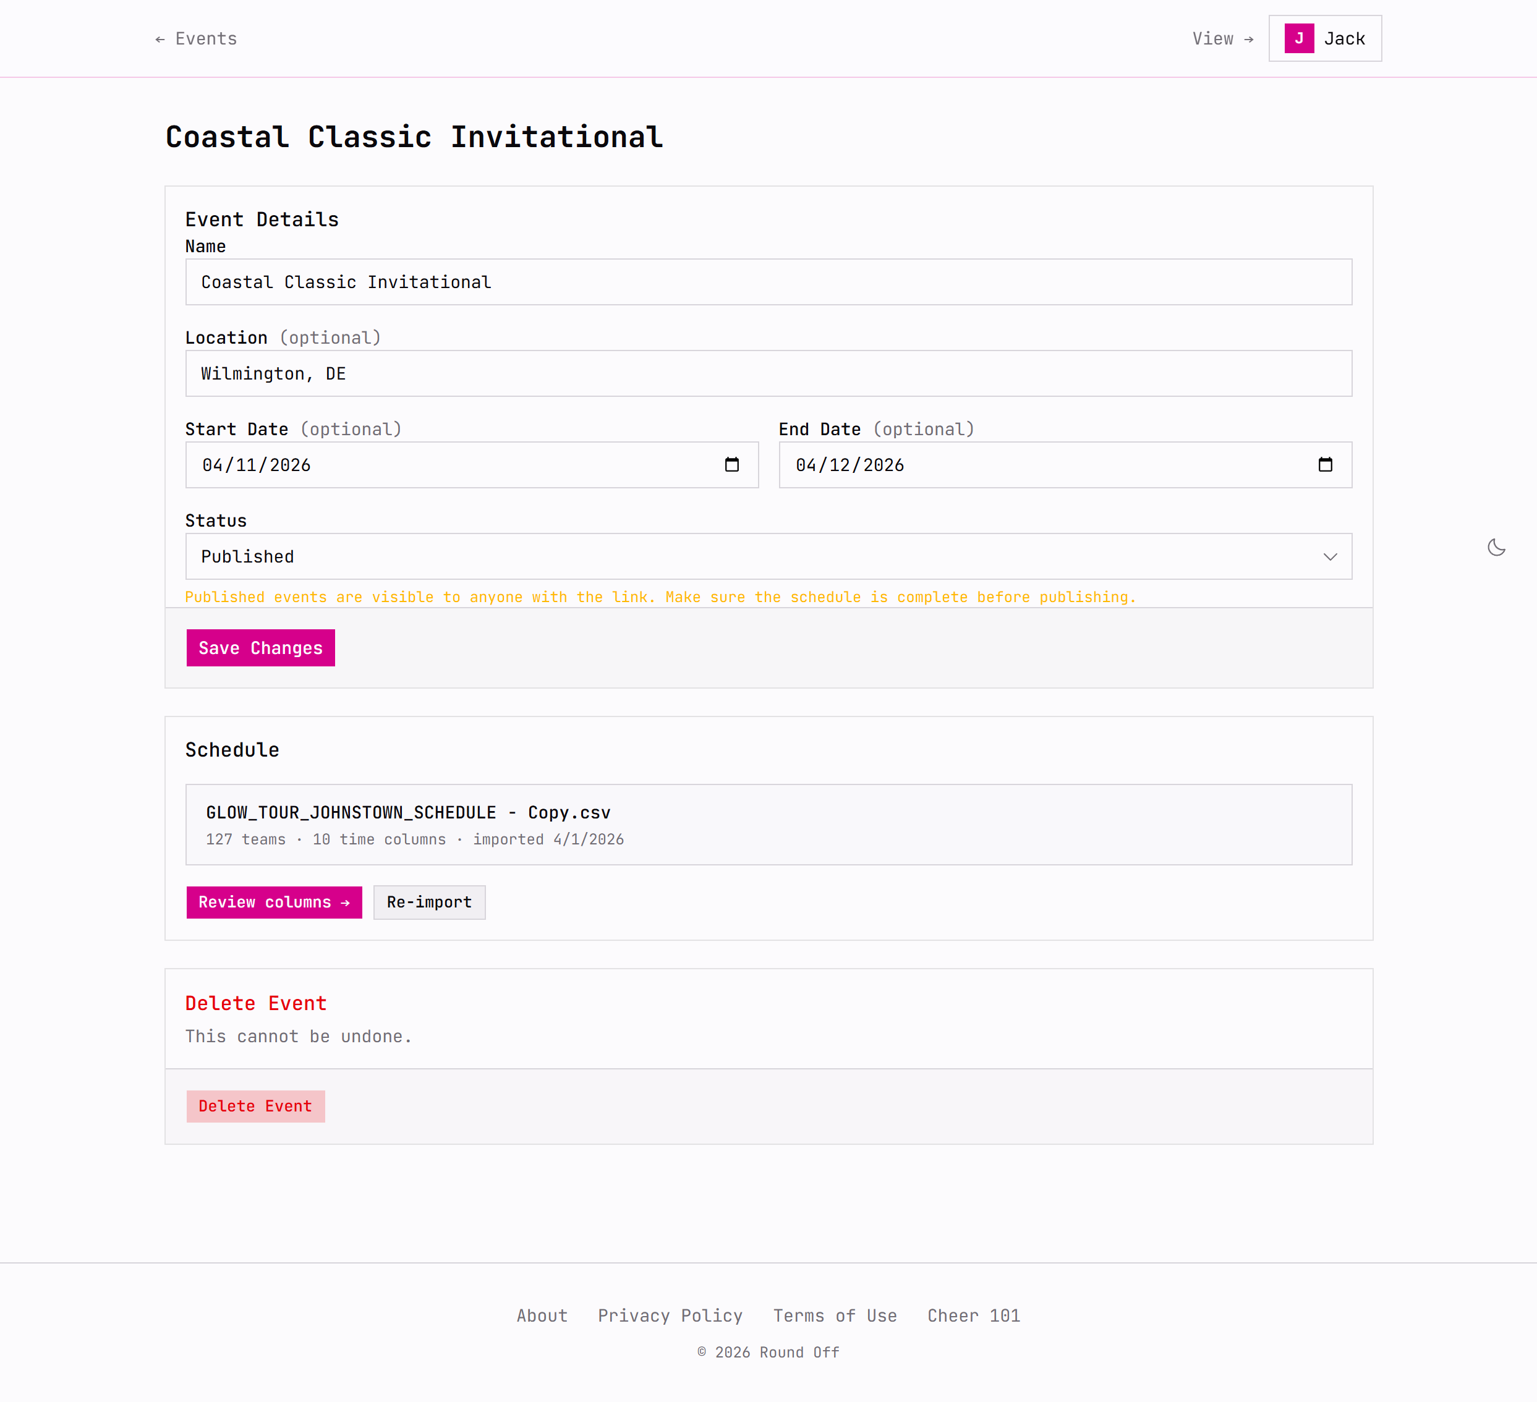Image resolution: width=1537 pixels, height=1402 pixels.
Task: Toggle dark mode with the moon icon
Action: 1496,547
